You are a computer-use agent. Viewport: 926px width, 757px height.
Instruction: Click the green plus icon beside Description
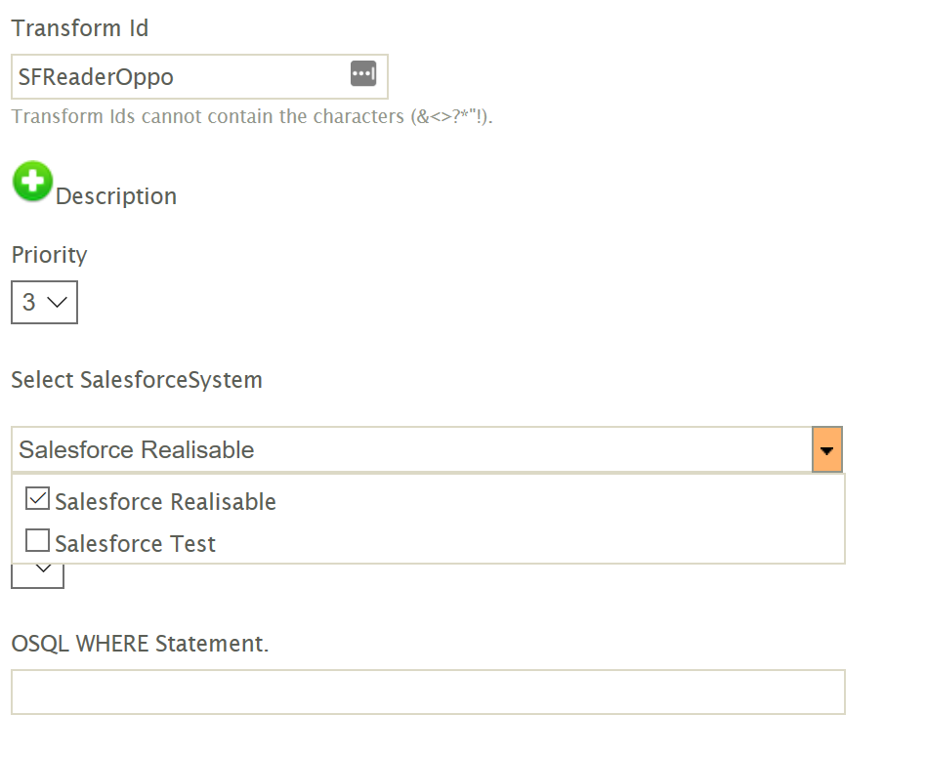tap(32, 183)
